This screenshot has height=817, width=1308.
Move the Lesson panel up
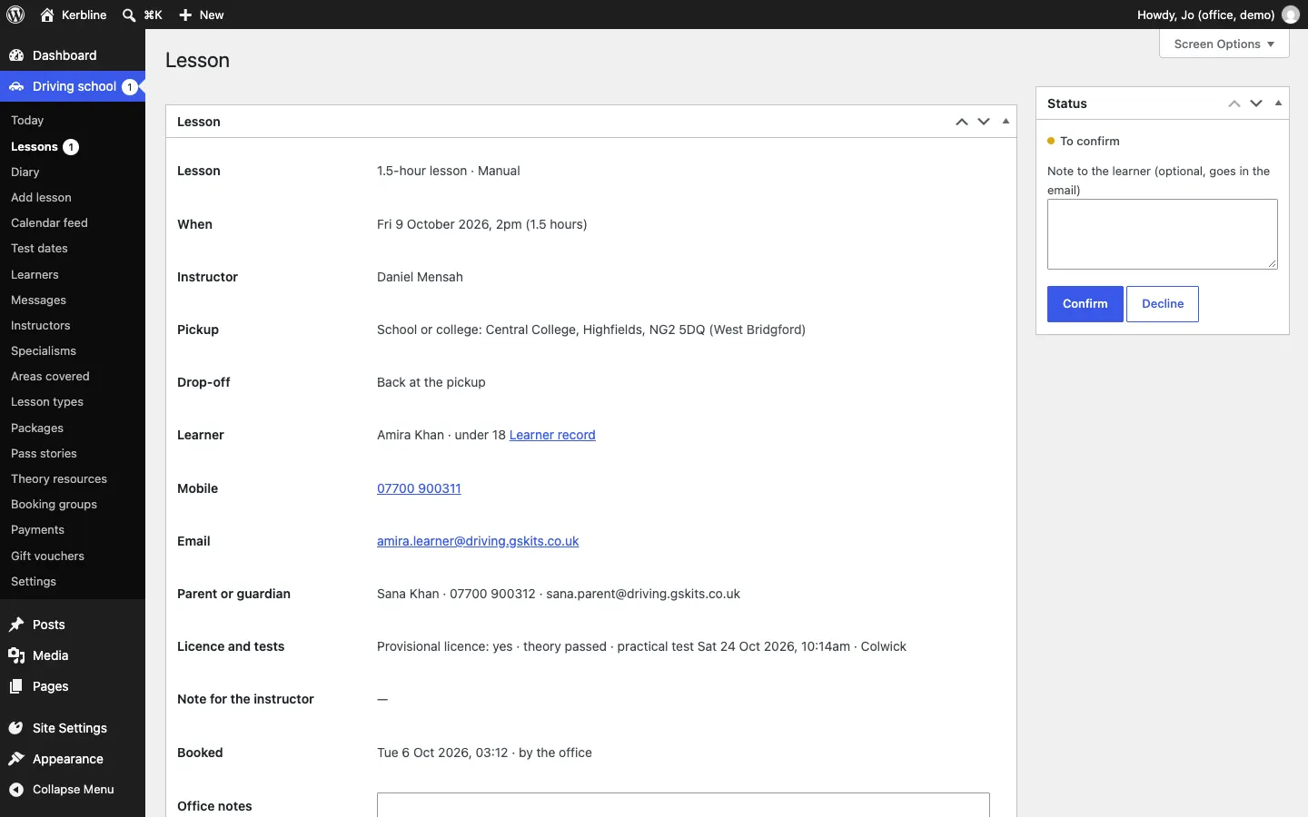[x=962, y=122]
